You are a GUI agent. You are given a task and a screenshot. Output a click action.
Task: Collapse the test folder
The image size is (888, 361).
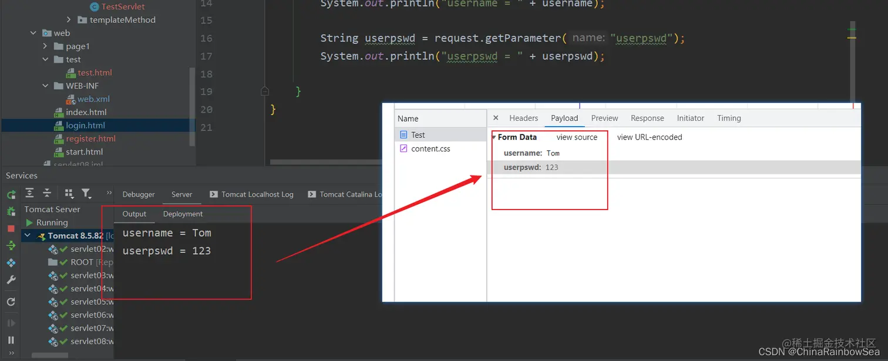click(x=46, y=59)
